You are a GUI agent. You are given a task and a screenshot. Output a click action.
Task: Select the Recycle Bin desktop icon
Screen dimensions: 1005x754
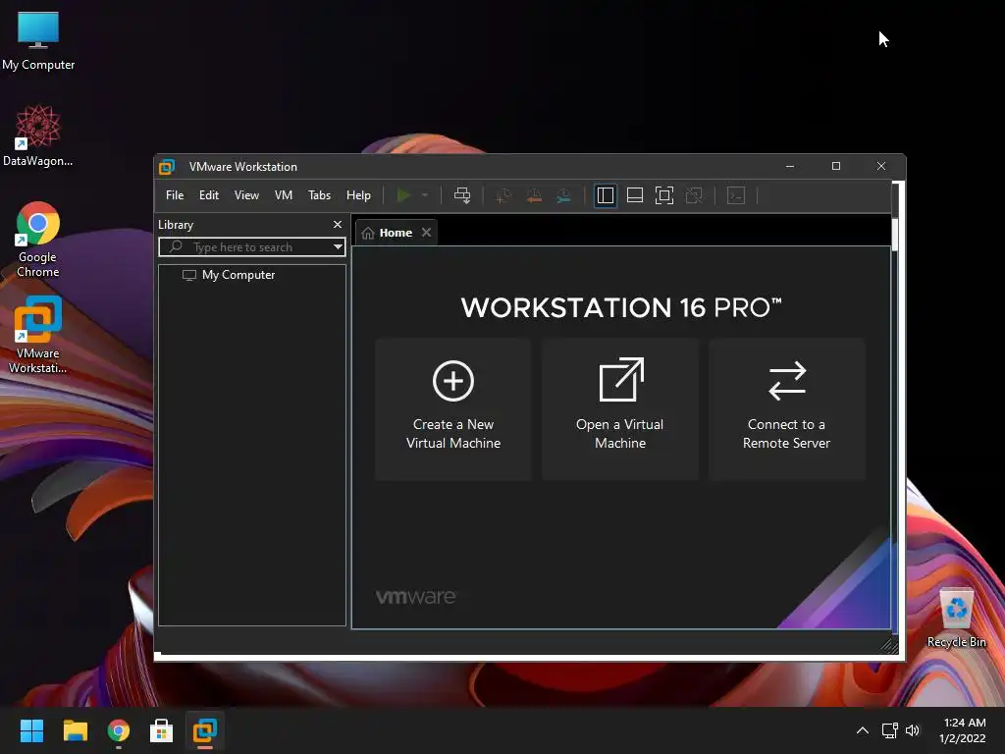tap(956, 619)
